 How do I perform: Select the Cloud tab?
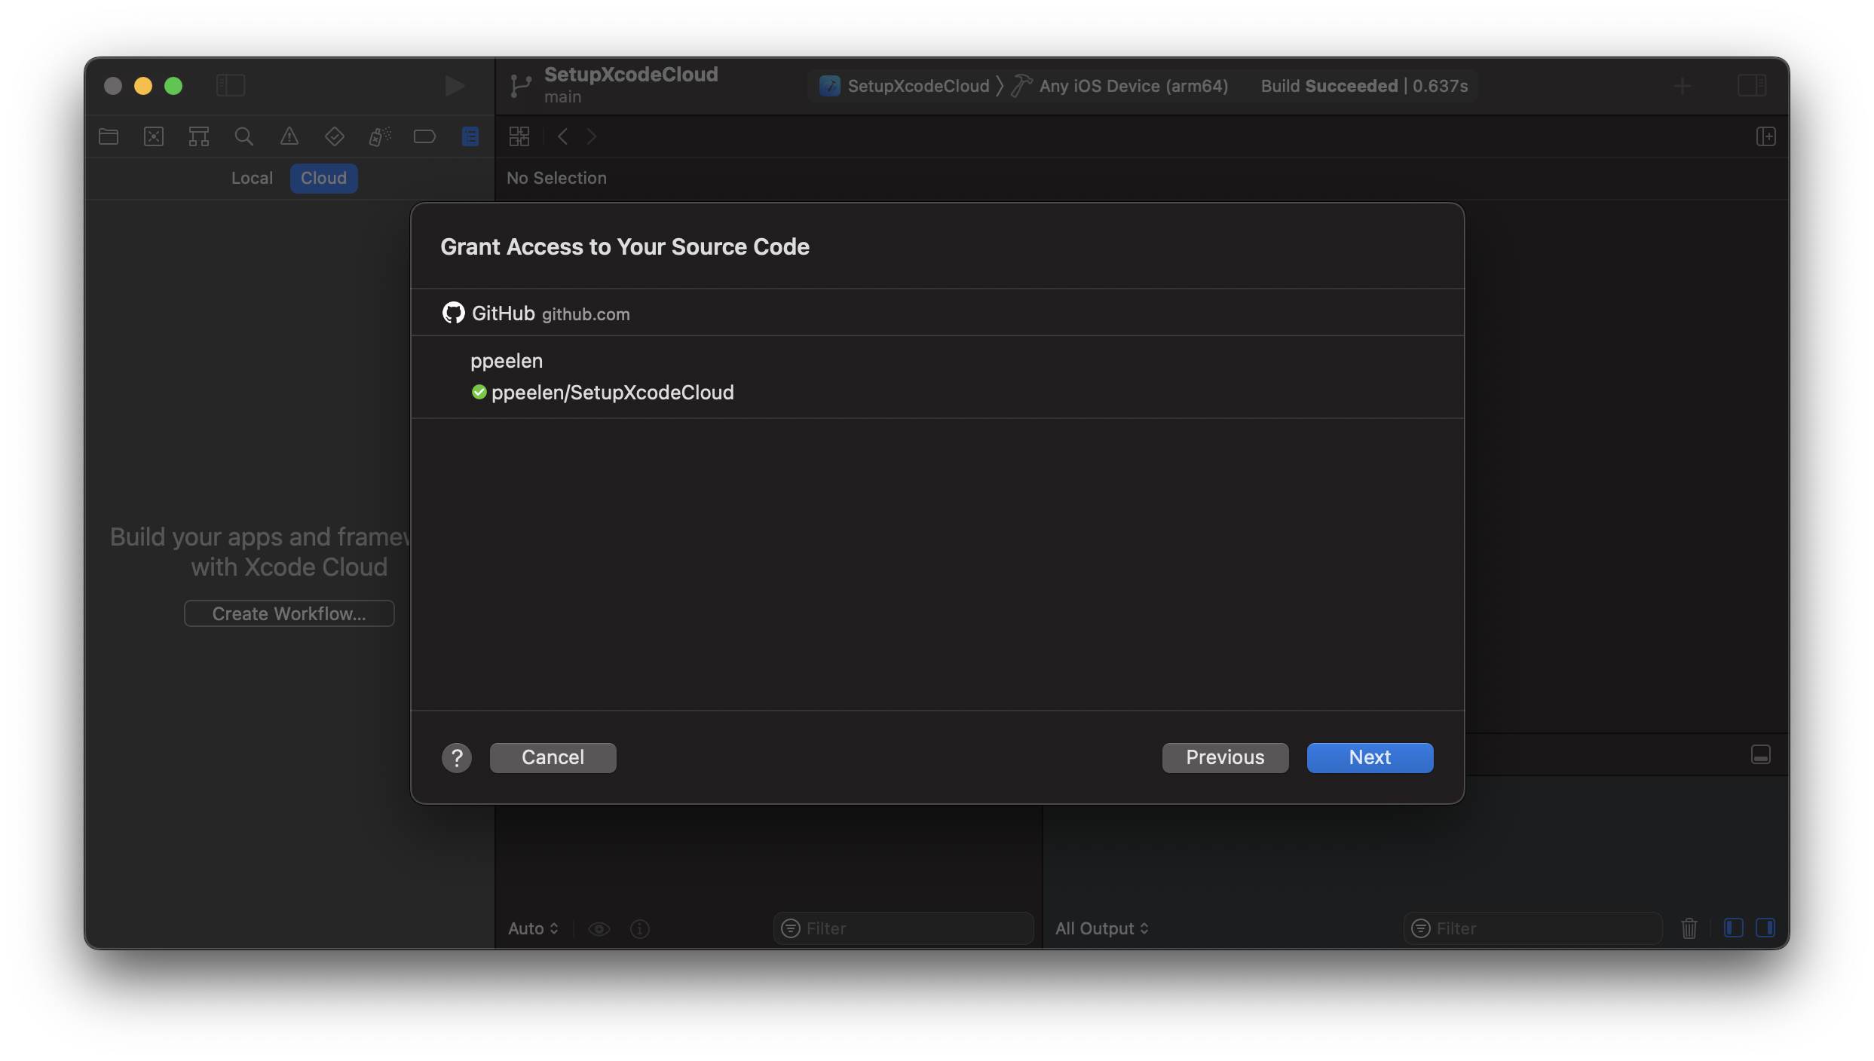point(324,178)
